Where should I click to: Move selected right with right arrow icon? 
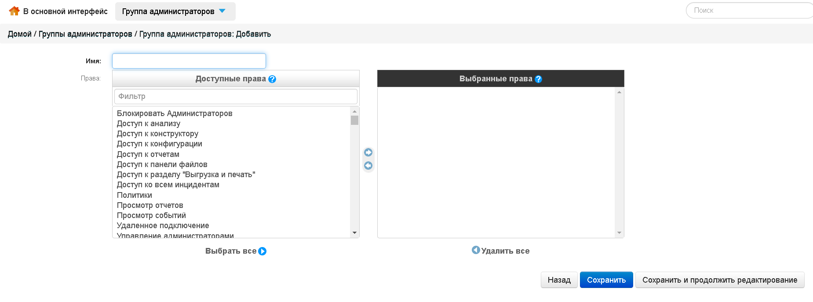368,152
